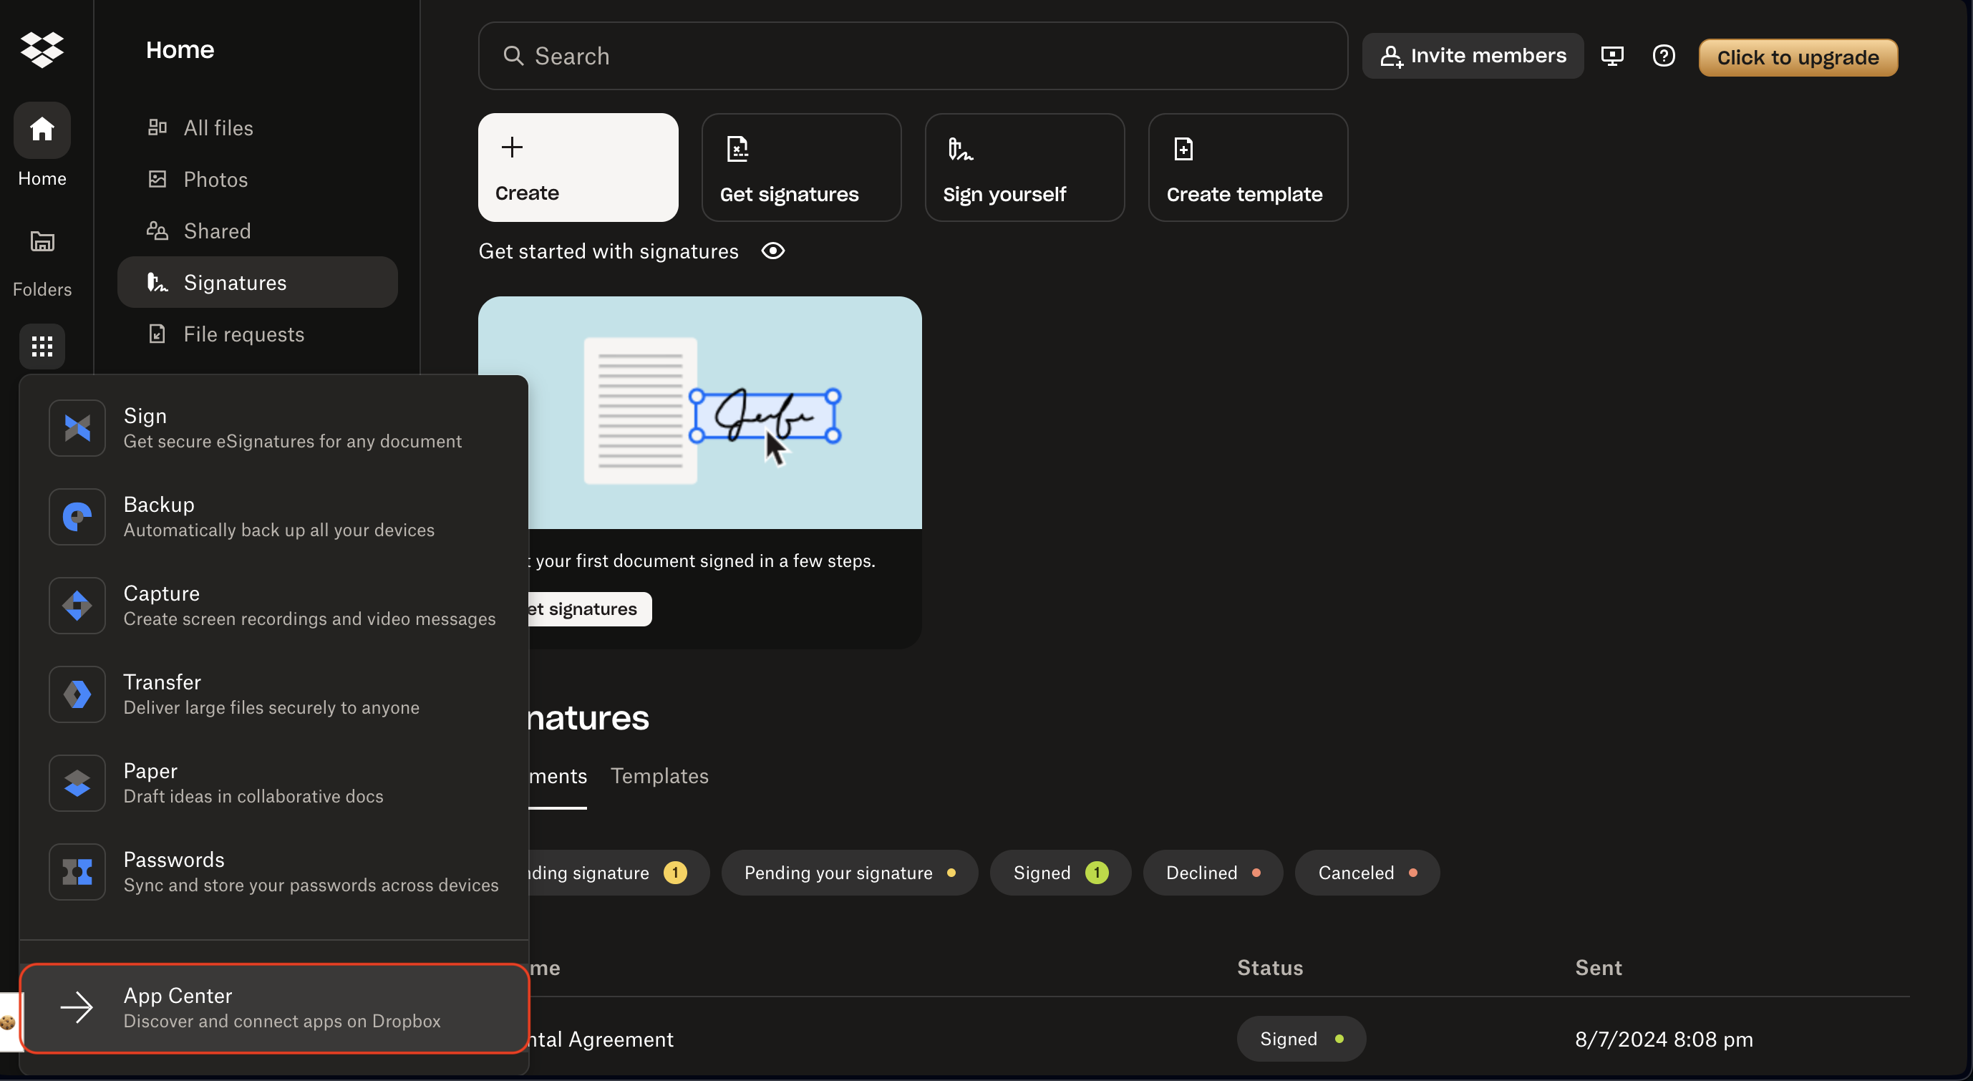Open Sign app in apps menu
Viewport: 1973px width, 1081px height.
coord(274,428)
